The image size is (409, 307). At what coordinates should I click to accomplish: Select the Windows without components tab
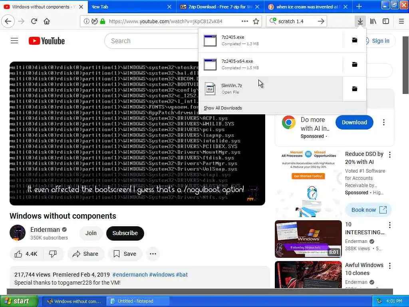click(40, 7)
